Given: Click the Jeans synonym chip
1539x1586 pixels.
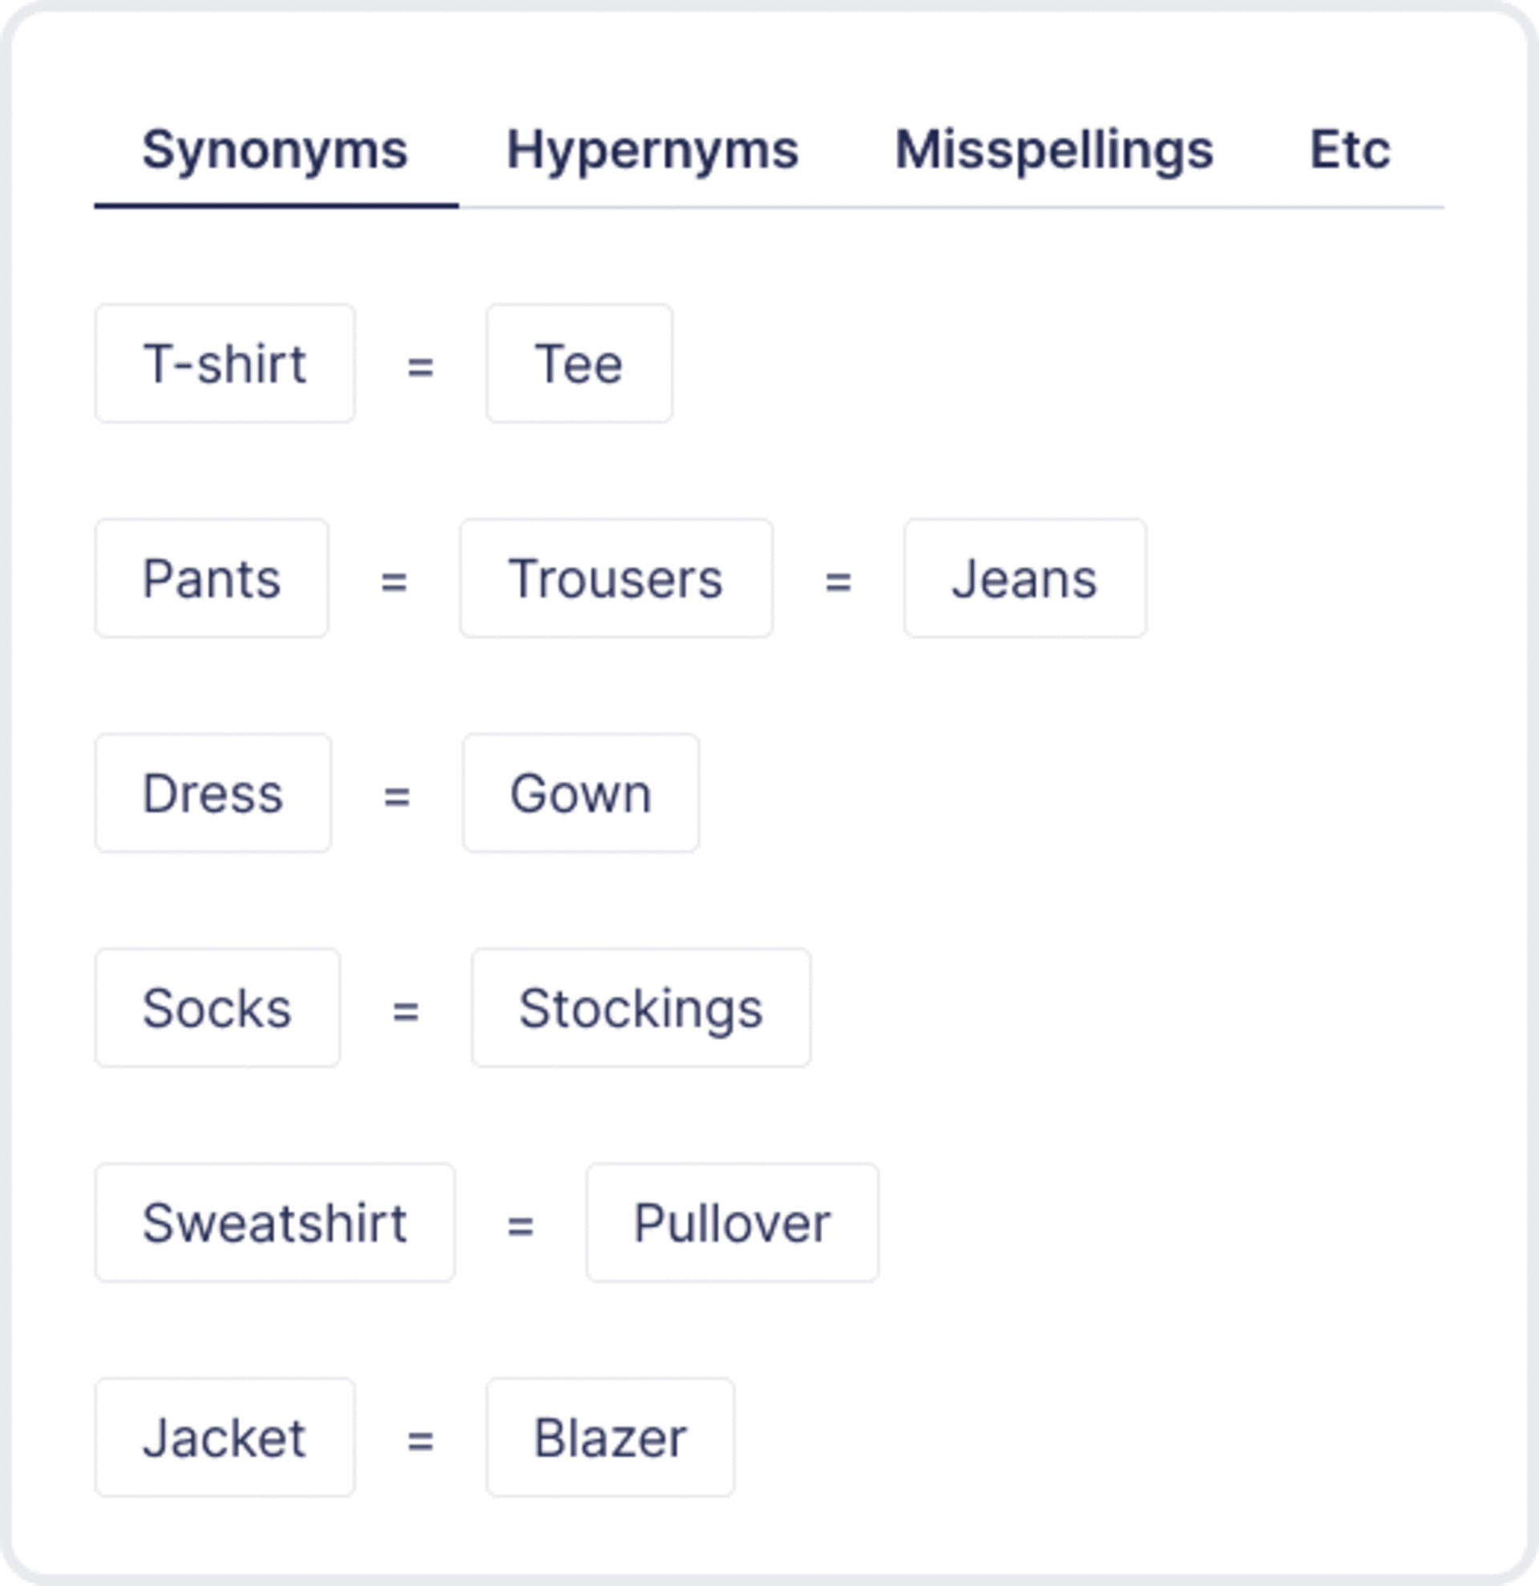Looking at the screenshot, I should (1025, 579).
